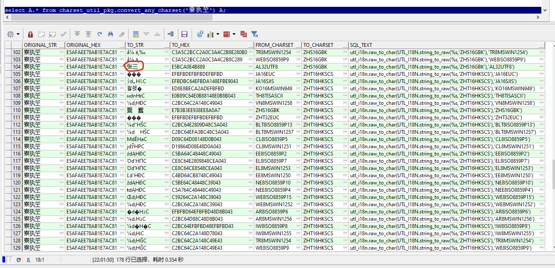Open the bar chart icon
Image resolution: width=555 pixels, height=268 pixels.
[x=210, y=34]
